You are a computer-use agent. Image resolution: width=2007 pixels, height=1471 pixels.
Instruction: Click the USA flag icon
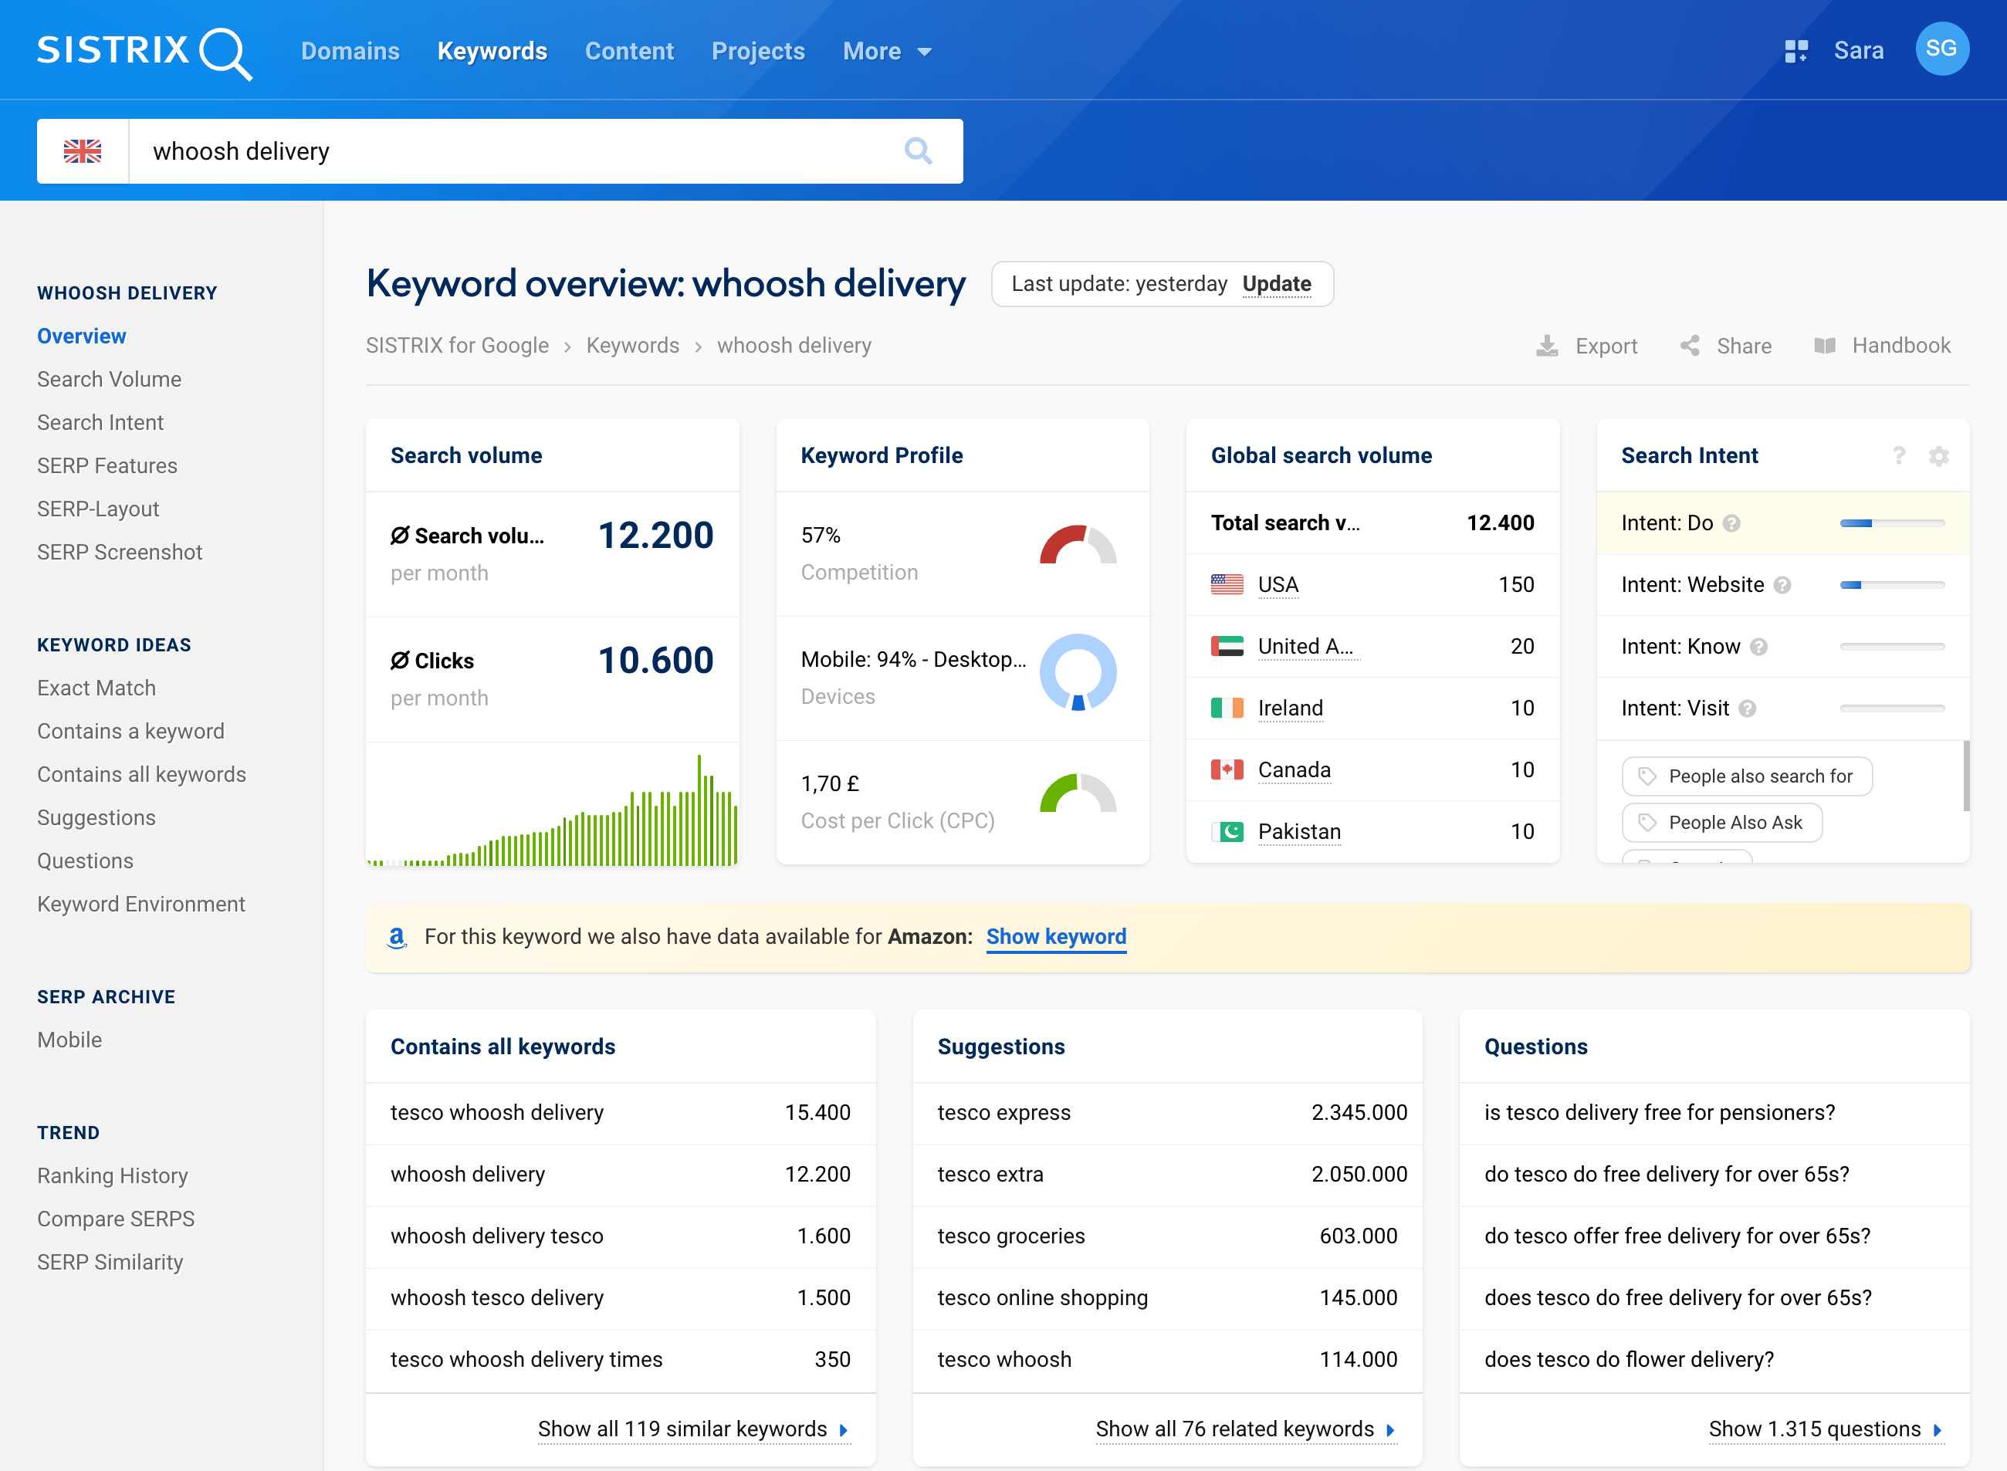(1227, 585)
